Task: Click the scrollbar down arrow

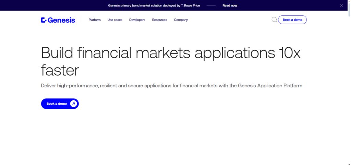Action: (x=349, y=164)
